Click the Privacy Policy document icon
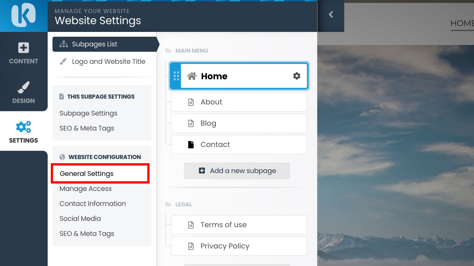 191,246
